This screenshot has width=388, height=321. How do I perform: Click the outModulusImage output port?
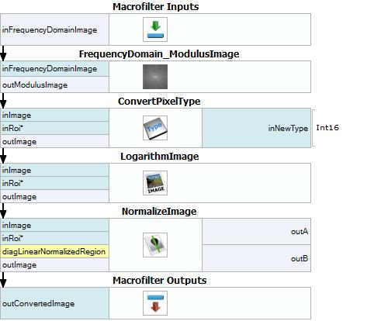[x=54, y=85]
